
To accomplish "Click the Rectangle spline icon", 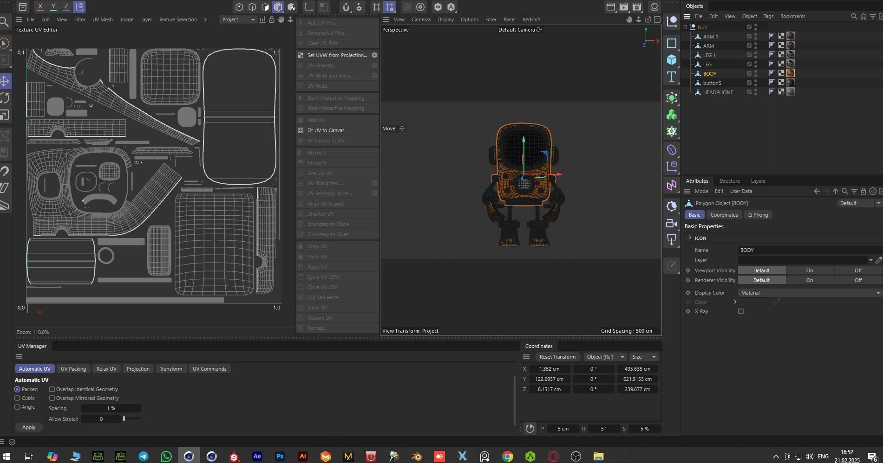I will [x=671, y=43].
